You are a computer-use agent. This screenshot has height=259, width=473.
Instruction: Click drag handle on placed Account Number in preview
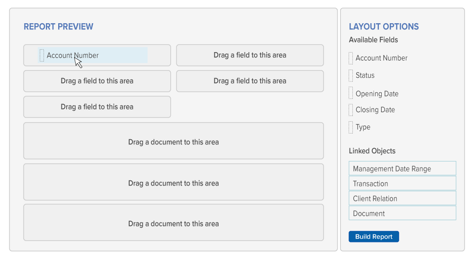tap(42, 55)
